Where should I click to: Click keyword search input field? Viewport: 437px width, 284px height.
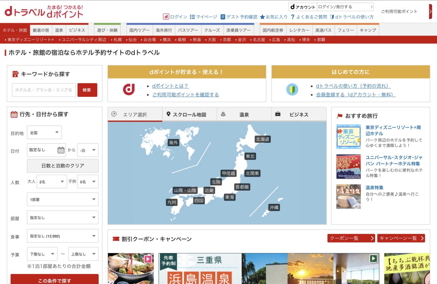(44, 90)
